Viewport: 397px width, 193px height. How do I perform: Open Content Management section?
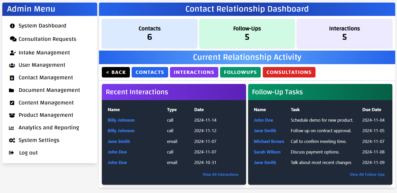point(46,103)
